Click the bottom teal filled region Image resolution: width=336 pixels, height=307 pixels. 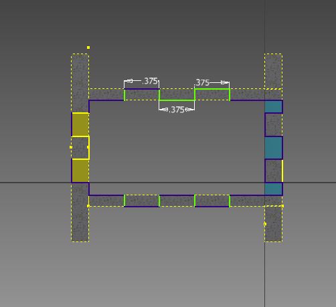[x=273, y=189]
